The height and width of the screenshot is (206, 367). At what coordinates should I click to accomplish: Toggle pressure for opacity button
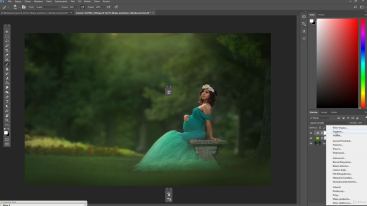[x=83, y=7]
